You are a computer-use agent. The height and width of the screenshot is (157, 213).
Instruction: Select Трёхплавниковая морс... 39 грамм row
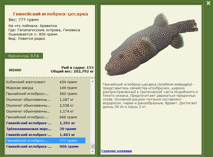pyautogui.click(x=45, y=129)
